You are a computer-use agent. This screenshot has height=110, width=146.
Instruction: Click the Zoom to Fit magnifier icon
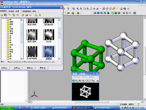click(x=78, y=9)
